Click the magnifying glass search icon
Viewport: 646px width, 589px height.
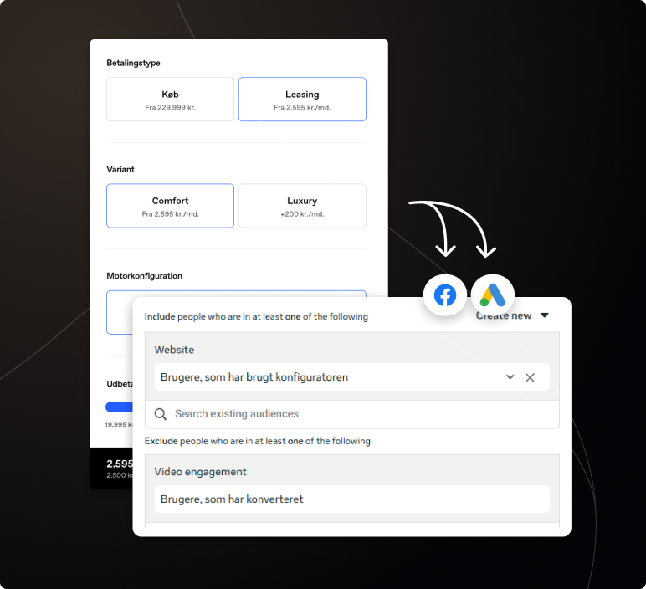point(161,414)
